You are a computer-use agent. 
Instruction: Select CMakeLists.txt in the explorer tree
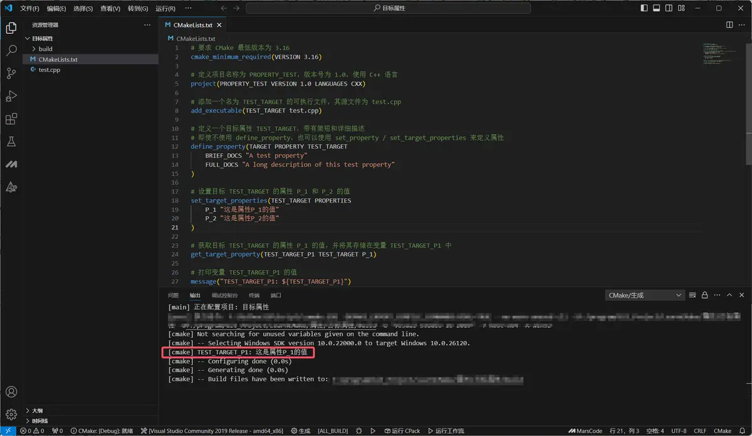(x=90, y=59)
